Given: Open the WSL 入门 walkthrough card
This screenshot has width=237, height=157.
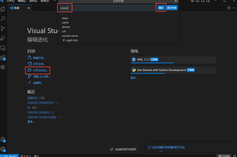Looking at the screenshot, I should tap(173, 59).
